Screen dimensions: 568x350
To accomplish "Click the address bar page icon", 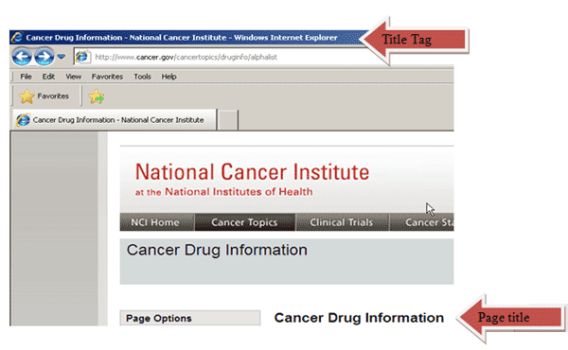I will pos(82,57).
